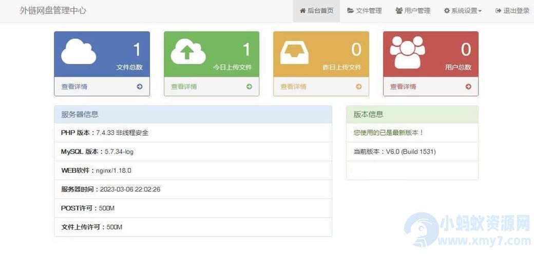Click the 版本信息 panel heading
This screenshot has height=256, width=534.
coord(412,114)
